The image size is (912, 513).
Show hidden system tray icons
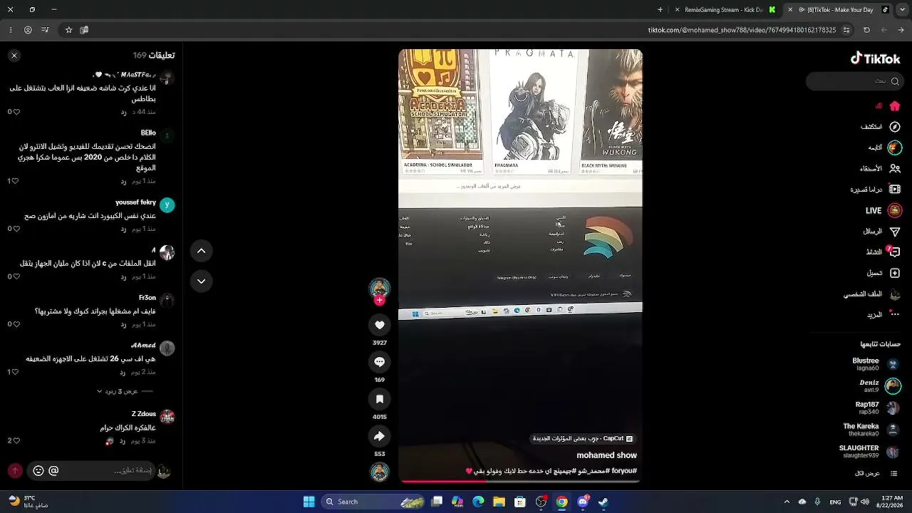pyautogui.click(x=787, y=502)
